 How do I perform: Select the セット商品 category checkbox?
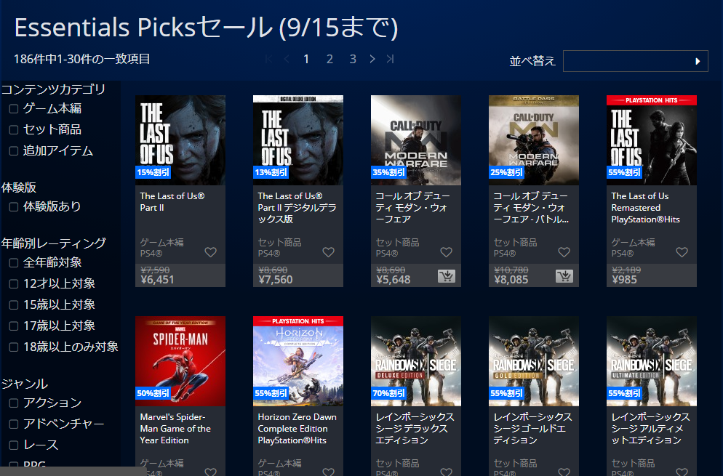[x=14, y=130]
